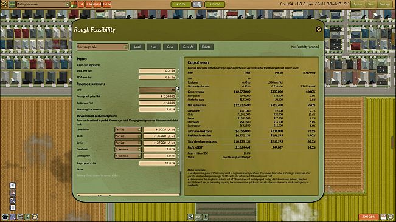Open the Options menu
Screen dimensions: 396x222
point(357,4)
